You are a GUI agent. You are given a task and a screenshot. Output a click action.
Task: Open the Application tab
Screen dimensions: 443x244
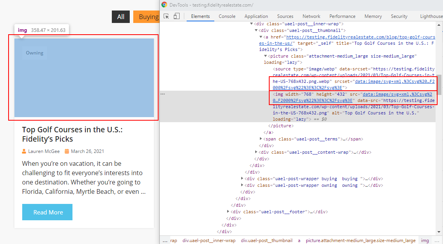click(256, 16)
